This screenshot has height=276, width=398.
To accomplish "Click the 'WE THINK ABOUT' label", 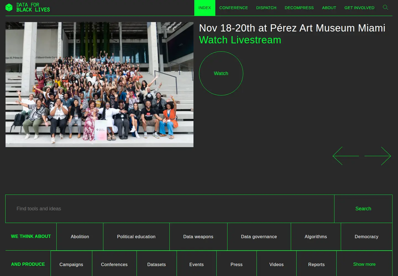I will (x=31, y=236).
